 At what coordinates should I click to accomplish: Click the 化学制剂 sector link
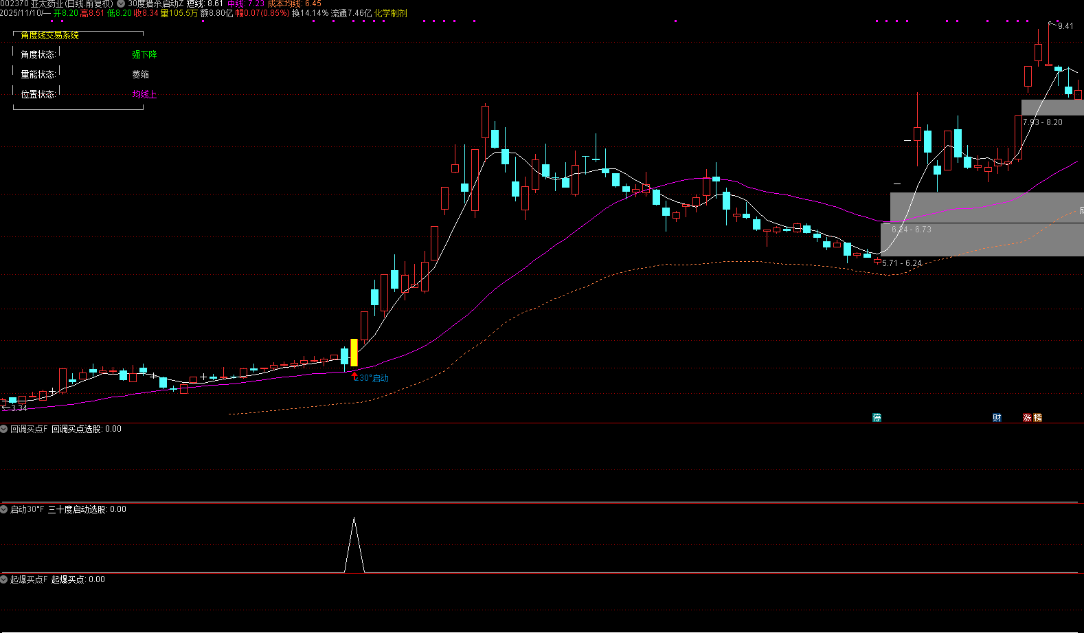coord(390,13)
